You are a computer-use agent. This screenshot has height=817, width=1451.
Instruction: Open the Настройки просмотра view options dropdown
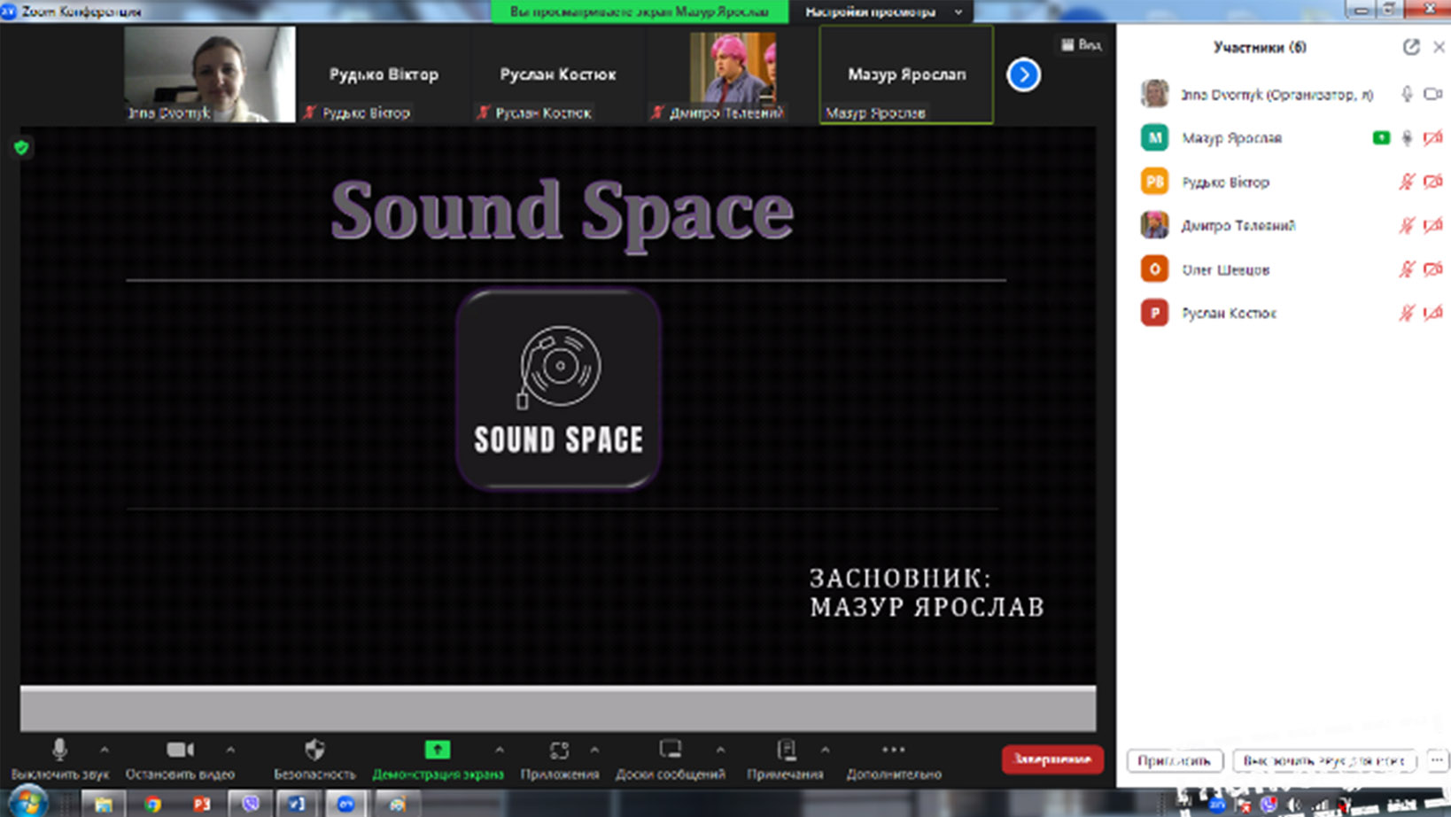[x=882, y=12]
